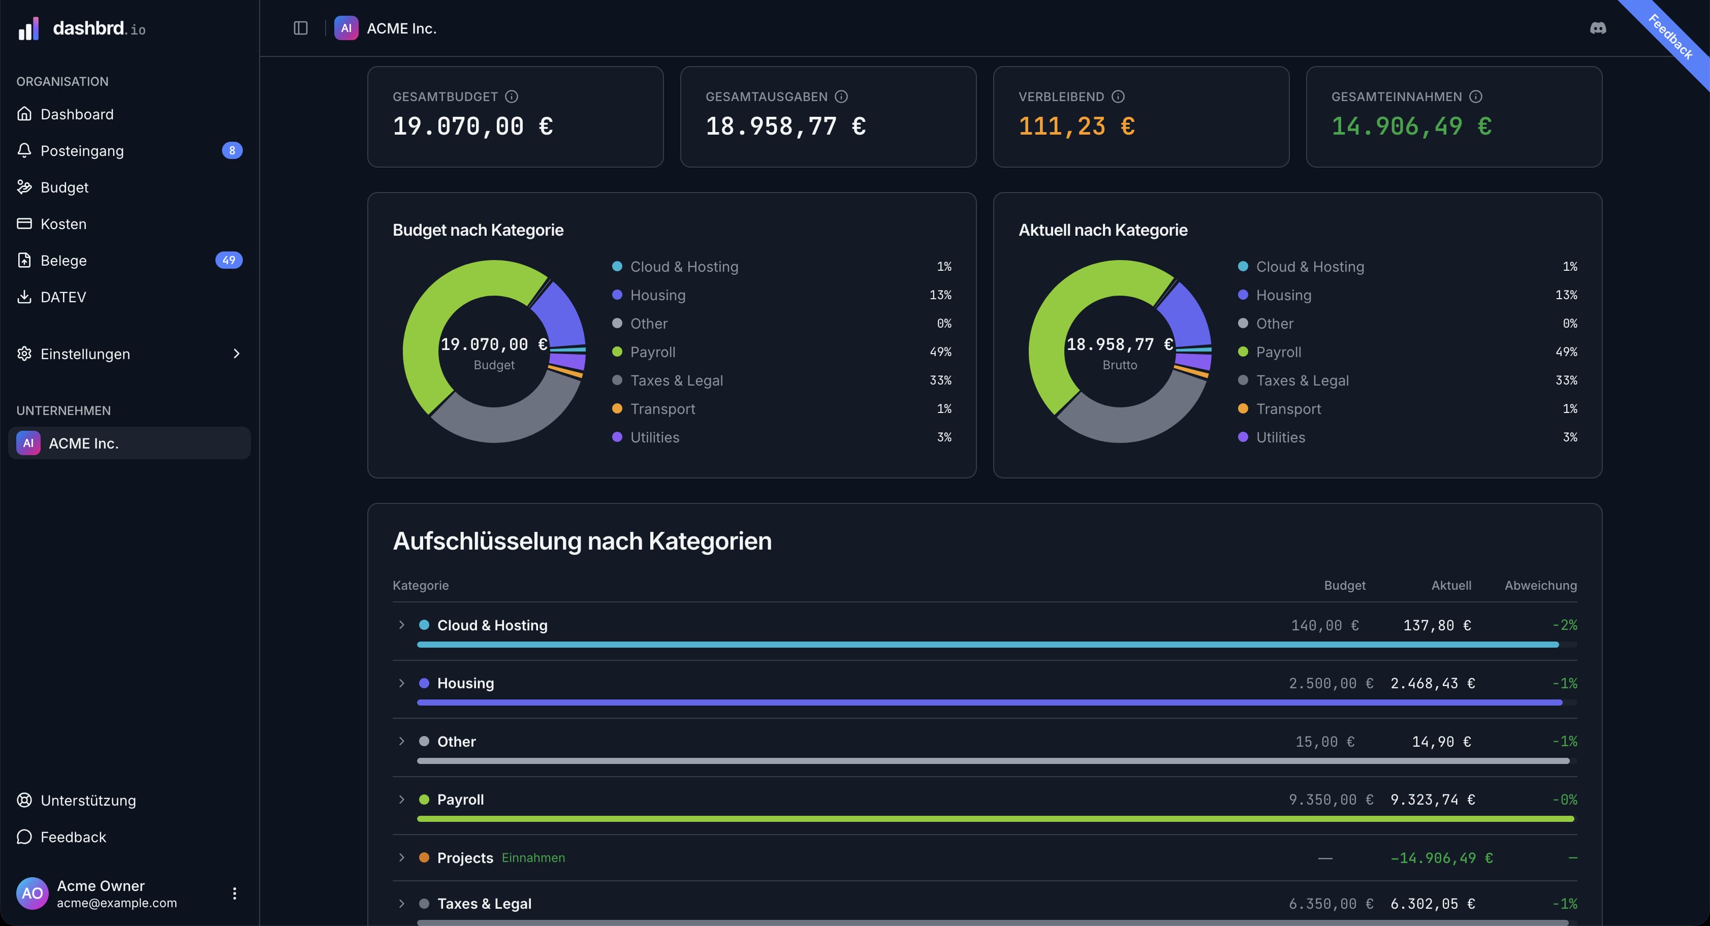1710x926 pixels.
Task: Click the AO user avatar
Action: point(32,893)
